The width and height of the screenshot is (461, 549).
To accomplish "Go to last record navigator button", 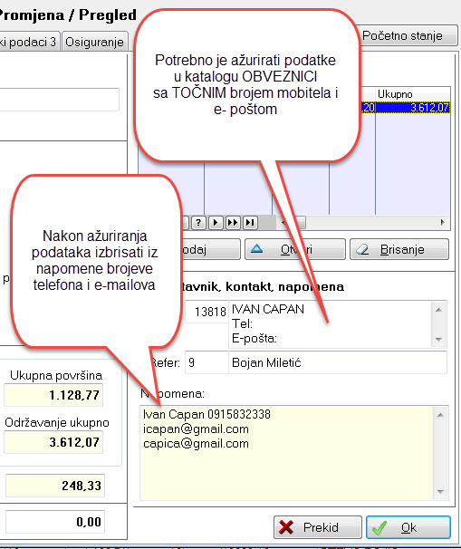I will click(250, 222).
